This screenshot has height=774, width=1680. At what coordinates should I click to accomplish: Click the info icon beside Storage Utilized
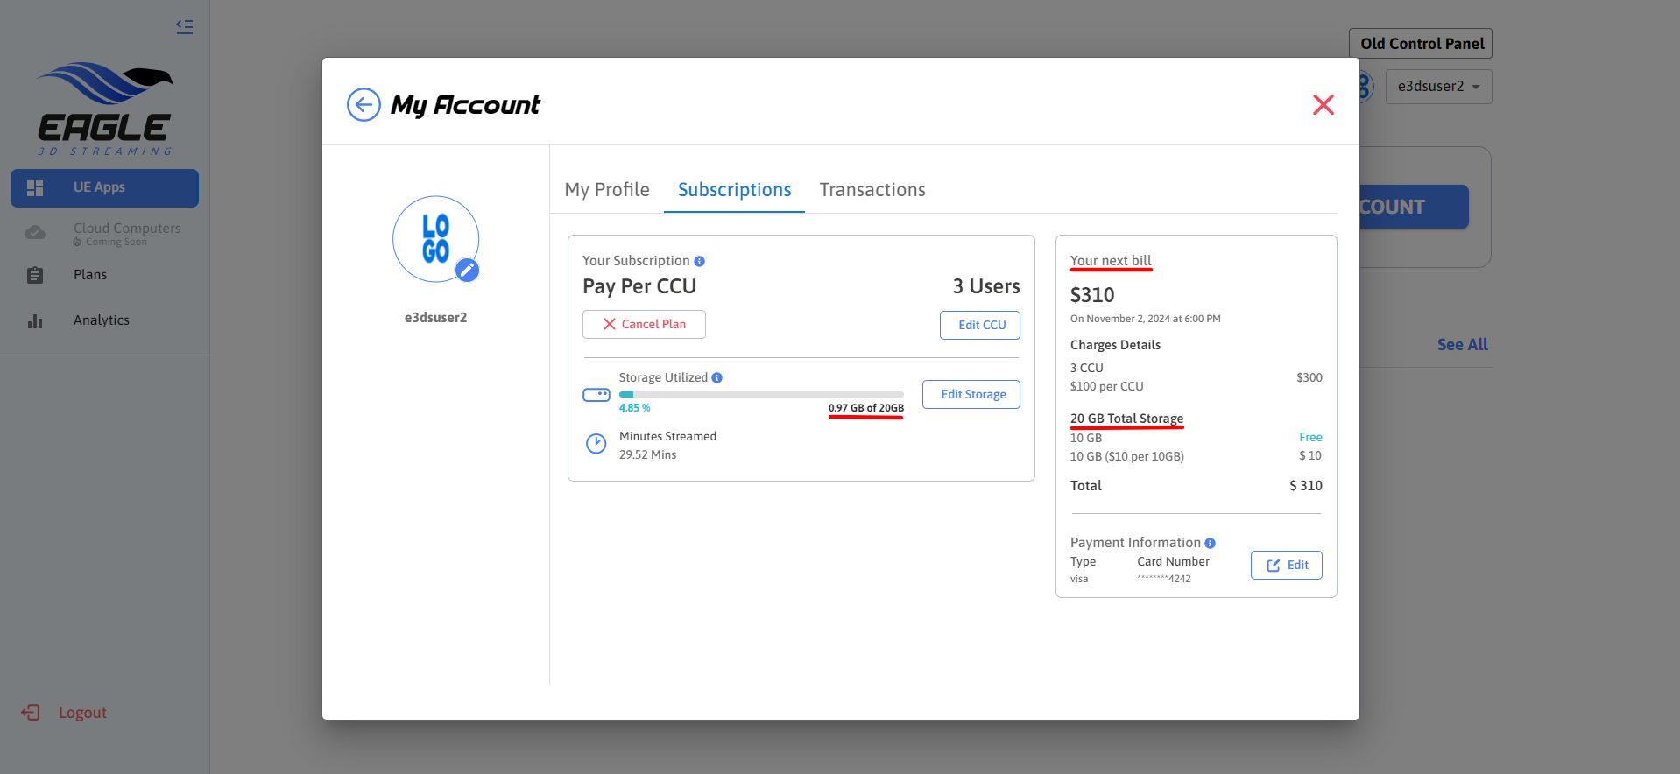pyautogui.click(x=716, y=378)
